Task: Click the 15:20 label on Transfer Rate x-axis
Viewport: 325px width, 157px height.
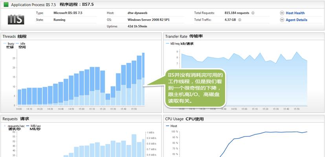Action: (x=265, y=109)
